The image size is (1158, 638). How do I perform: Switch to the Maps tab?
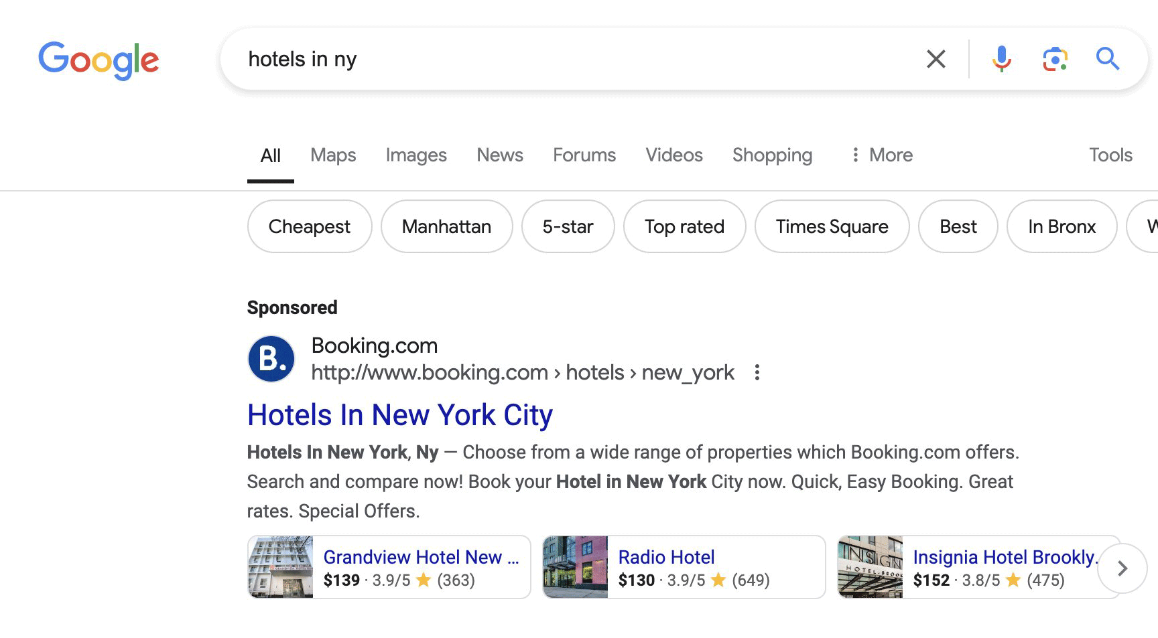coord(333,155)
